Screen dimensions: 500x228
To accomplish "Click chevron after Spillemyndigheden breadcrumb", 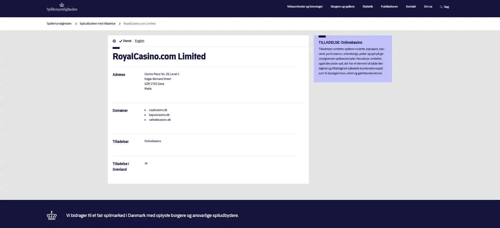I will (76, 24).
